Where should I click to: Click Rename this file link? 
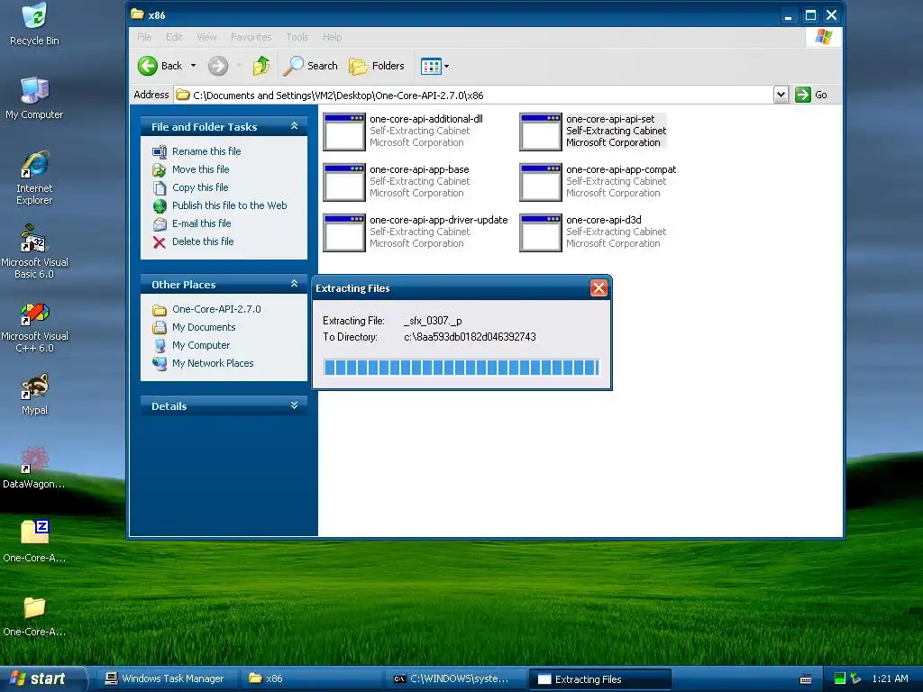pyautogui.click(x=206, y=151)
